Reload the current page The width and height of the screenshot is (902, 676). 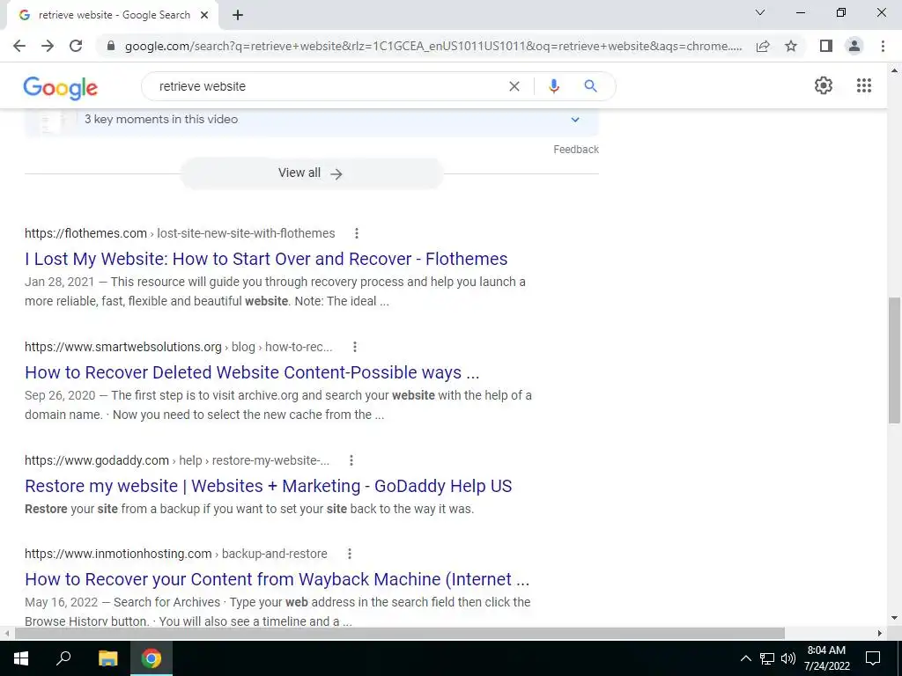[x=76, y=46]
